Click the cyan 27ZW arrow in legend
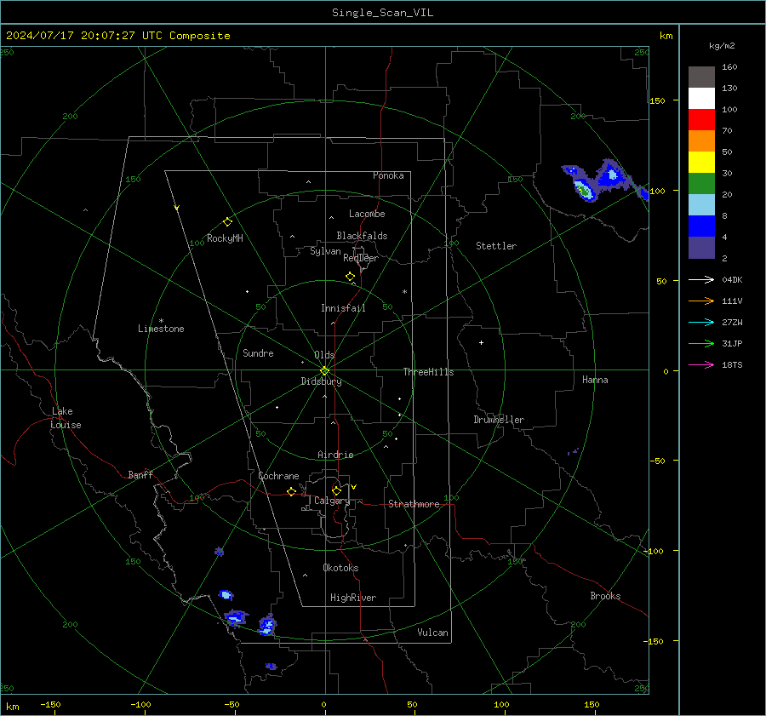Viewport: 766px width, 716px height. 701,322
